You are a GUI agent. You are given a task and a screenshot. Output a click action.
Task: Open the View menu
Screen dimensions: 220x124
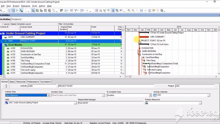tap(9, 6)
